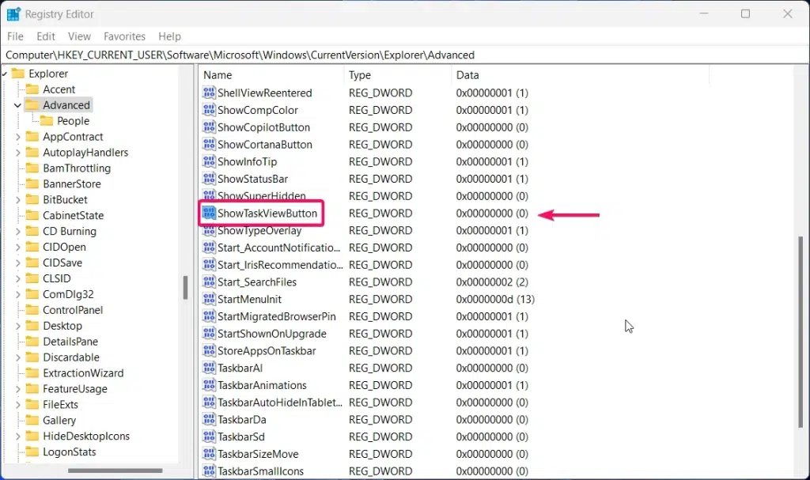Open the Favorites menu
Screen dimensions: 810x480
(x=124, y=36)
